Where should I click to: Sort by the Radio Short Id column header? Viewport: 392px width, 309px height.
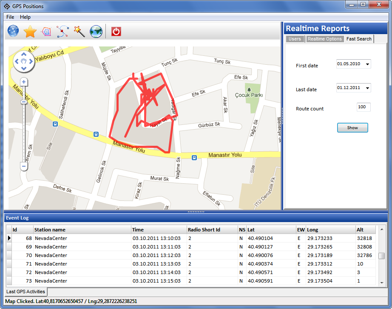click(213, 230)
